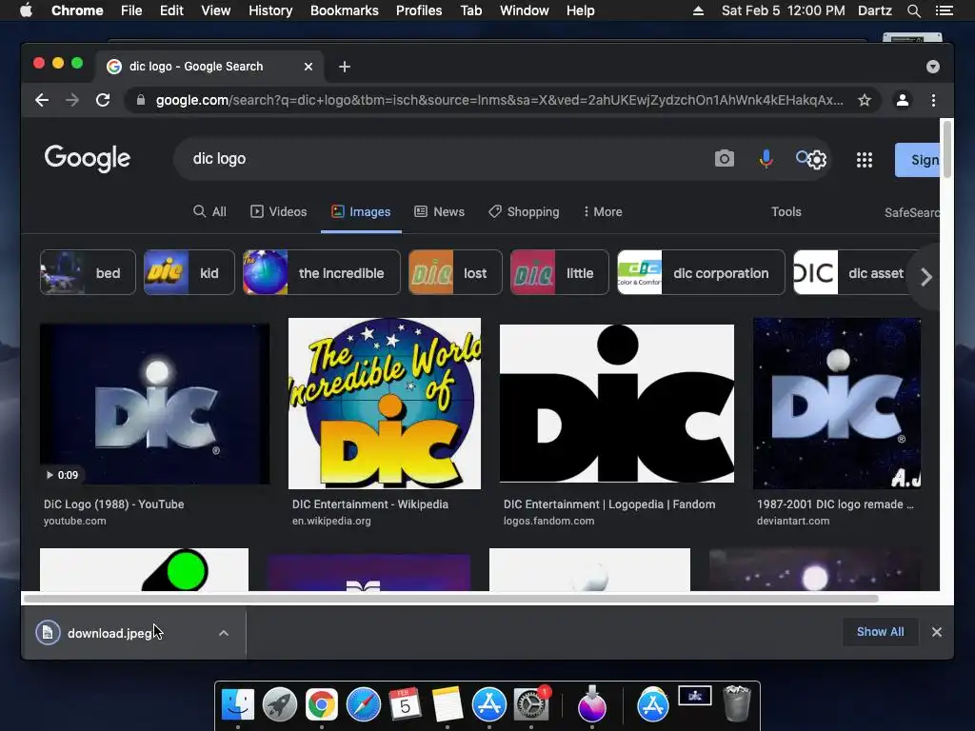Open the Trash in the Dock
975x731 pixels.
click(738, 703)
